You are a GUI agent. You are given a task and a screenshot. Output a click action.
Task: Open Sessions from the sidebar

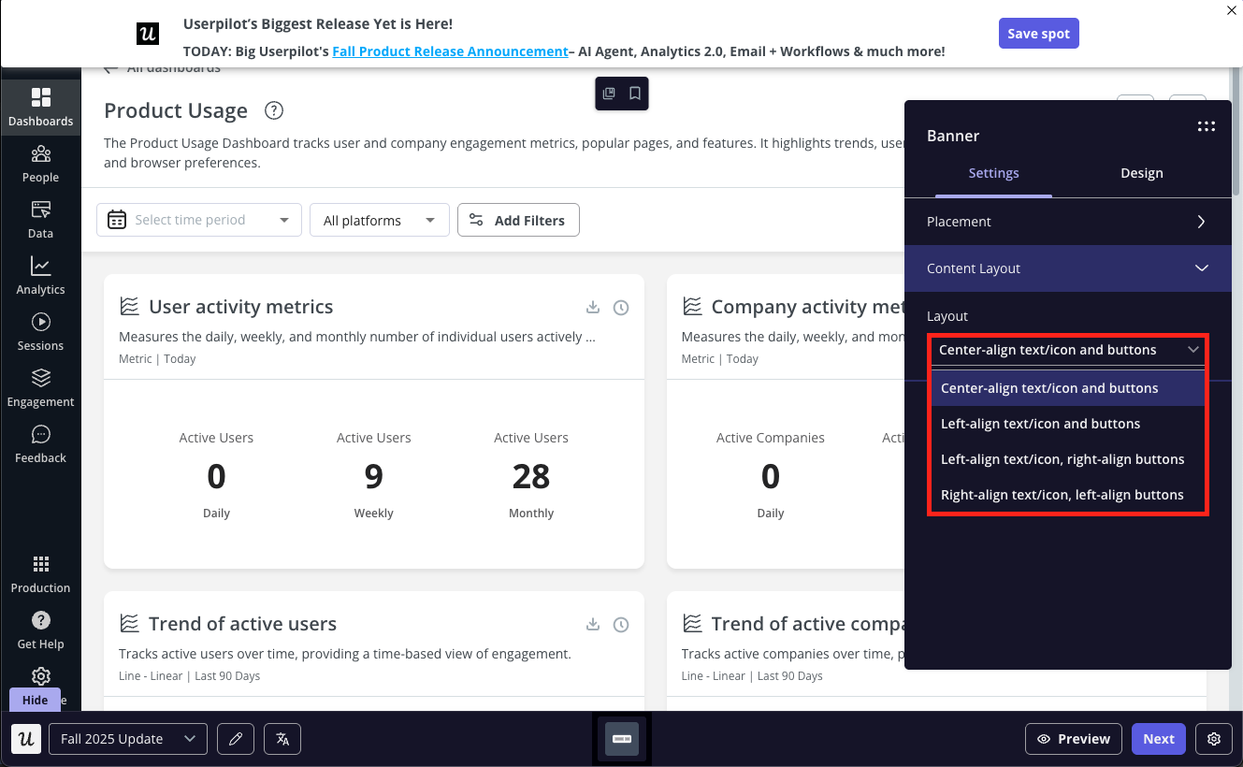pos(40,332)
